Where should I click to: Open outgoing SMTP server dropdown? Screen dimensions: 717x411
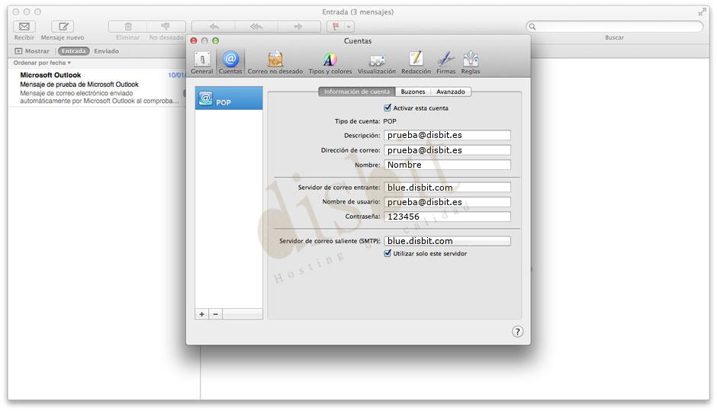click(447, 241)
